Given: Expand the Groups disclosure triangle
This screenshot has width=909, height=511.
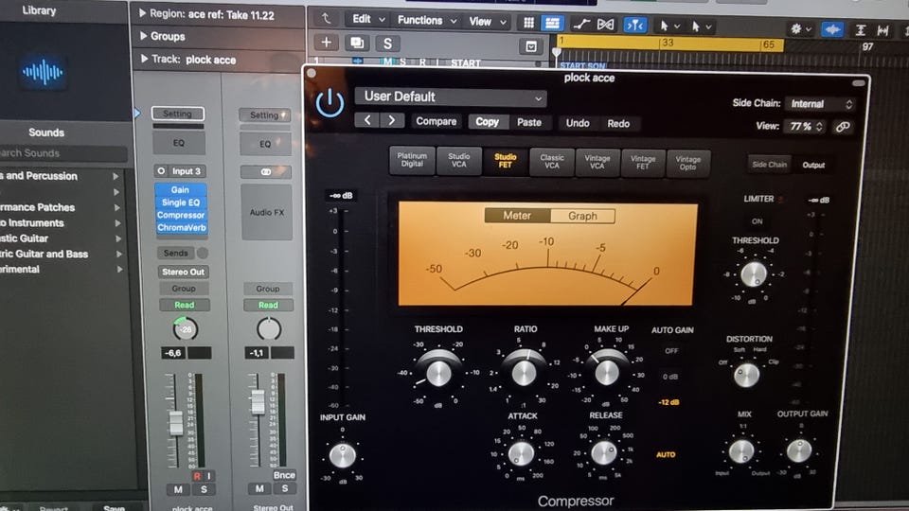Looking at the screenshot, I should (142, 36).
